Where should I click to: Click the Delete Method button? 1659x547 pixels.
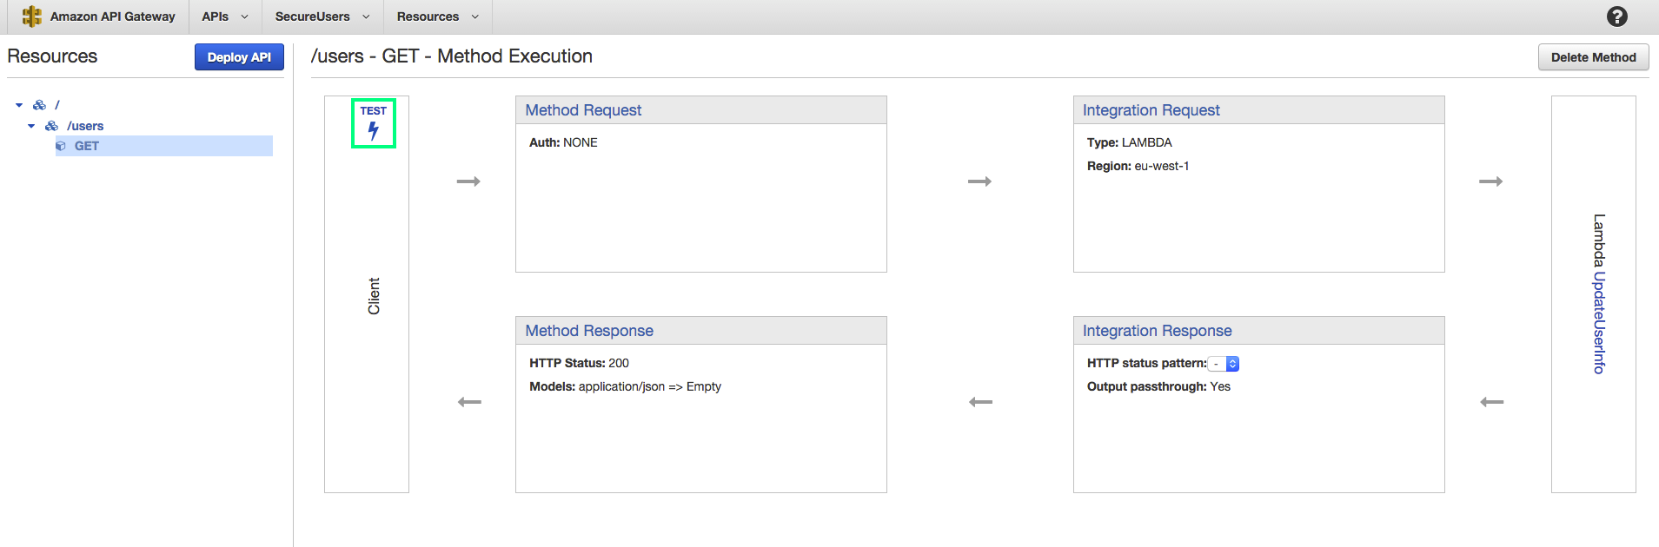click(1593, 57)
